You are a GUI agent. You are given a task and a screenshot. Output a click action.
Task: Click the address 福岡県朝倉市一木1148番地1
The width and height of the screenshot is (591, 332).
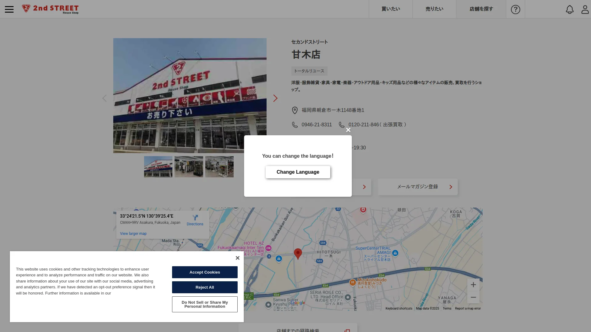coord(333,110)
